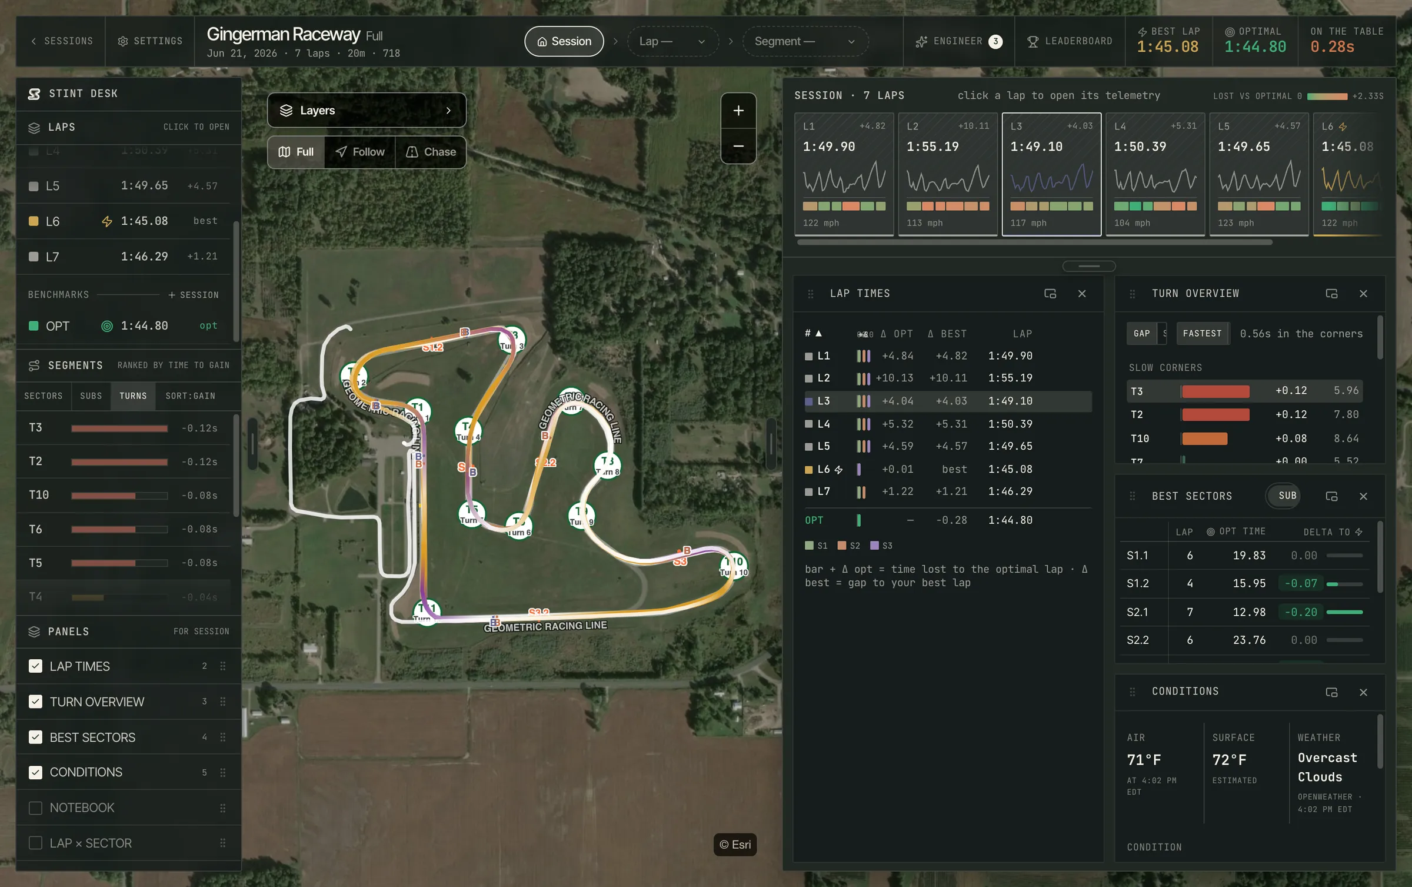Select the Turns segments tab
This screenshot has width=1412, height=887.
(133, 396)
